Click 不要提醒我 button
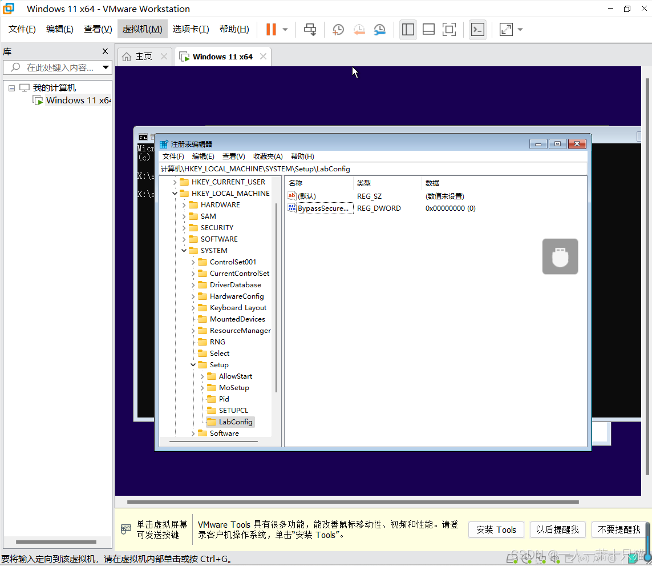Screen dimensions: 652x566 (619, 530)
